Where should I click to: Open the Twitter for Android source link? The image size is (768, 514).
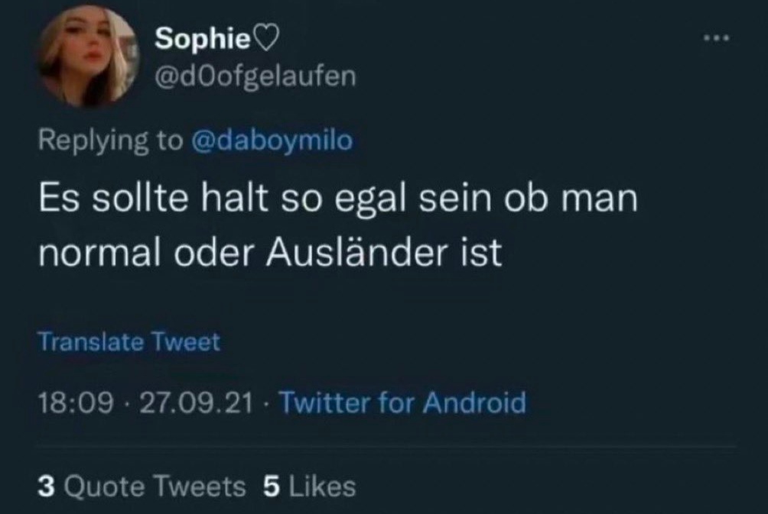click(x=403, y=401)
